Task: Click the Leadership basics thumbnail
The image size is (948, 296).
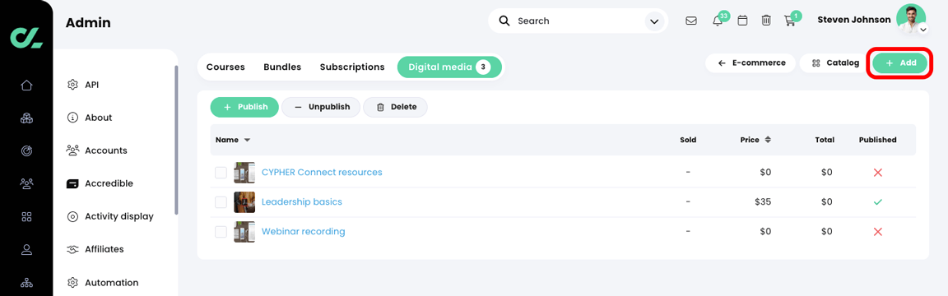Action: pos(244,201)
